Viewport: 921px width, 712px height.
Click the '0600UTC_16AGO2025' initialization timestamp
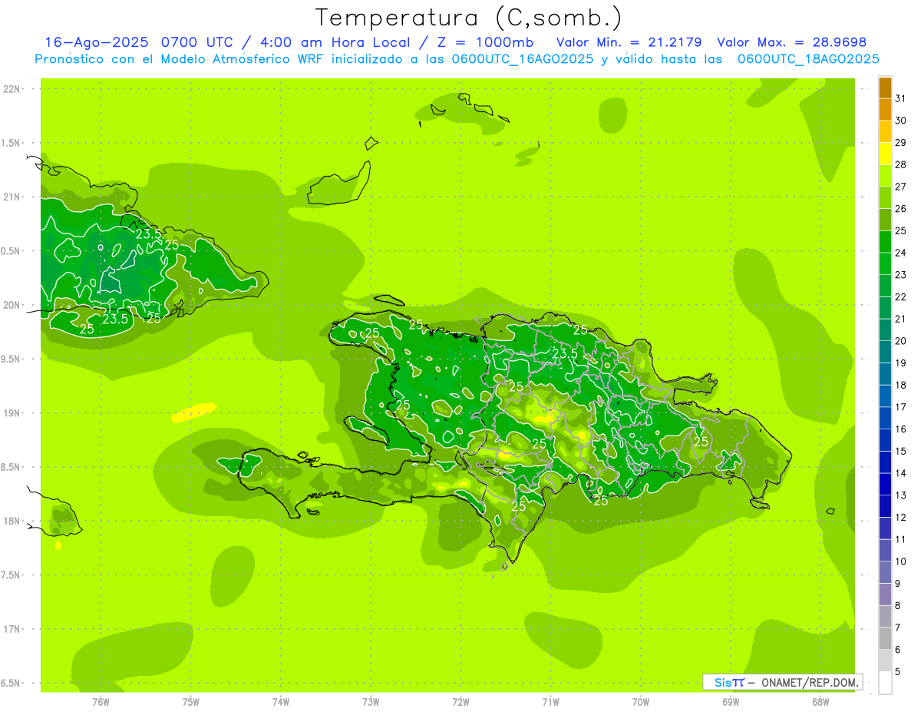522,59
